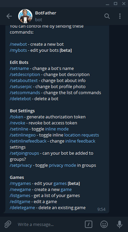Choose the /setuserpic command
This screenshot has width=128, height=232.
click(x=21, y=86)
